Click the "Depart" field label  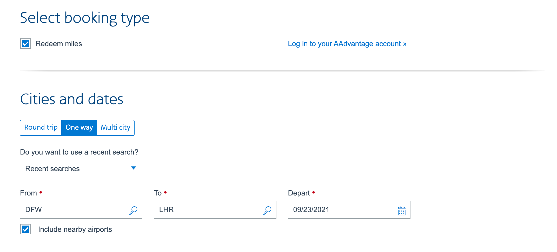[x=299, y=193]
